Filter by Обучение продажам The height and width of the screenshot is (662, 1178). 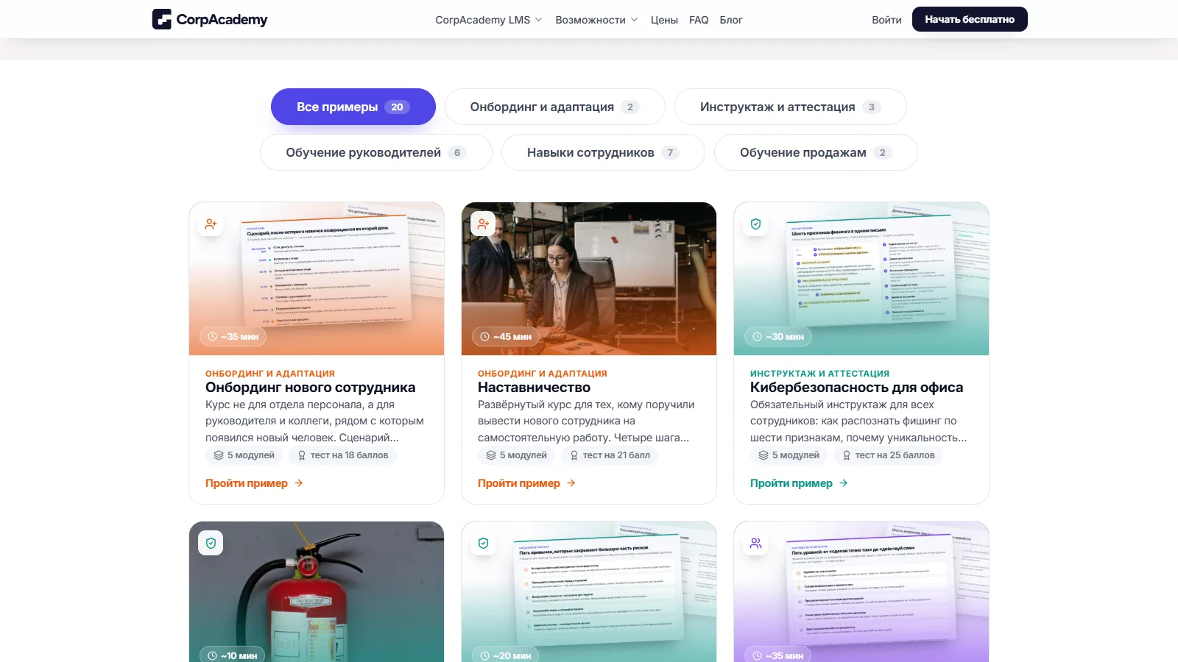pos(816,152)
